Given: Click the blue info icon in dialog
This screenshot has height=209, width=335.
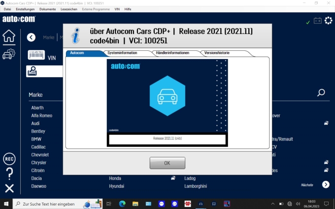Looking at the screenshot, I should point(76,35).
